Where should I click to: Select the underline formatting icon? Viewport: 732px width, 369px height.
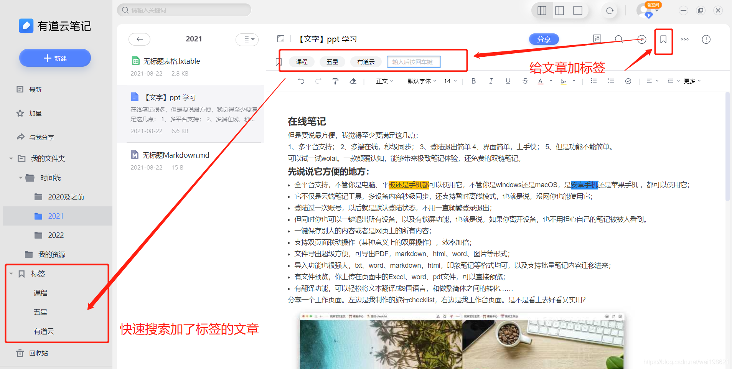pyautogui.click(x=508, y=81)
